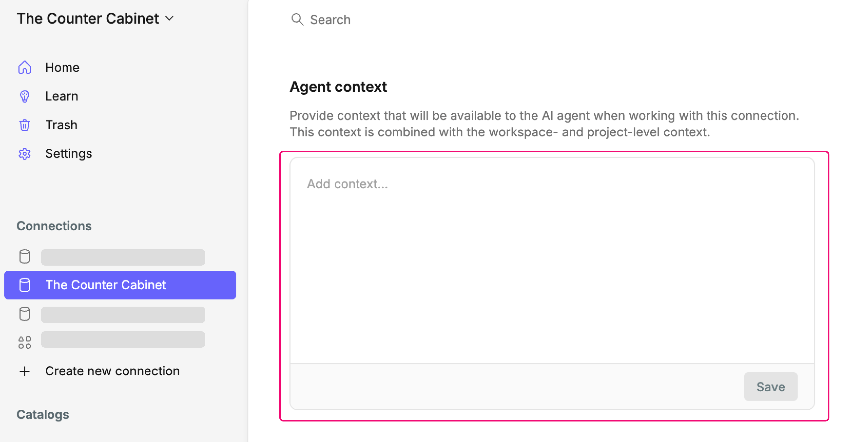852x442 pixels.
Task: Click the plus icon for new connection
Action: (24, 371)
